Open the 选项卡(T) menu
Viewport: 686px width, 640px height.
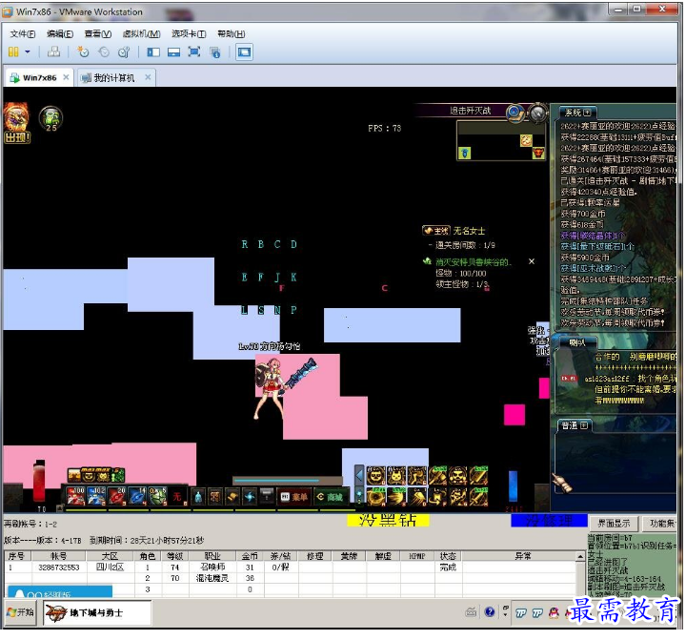pos(189,33)
